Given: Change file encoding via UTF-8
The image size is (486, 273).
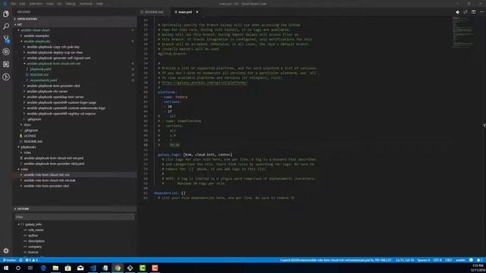Looking at the screenshot, I should 437,260.
